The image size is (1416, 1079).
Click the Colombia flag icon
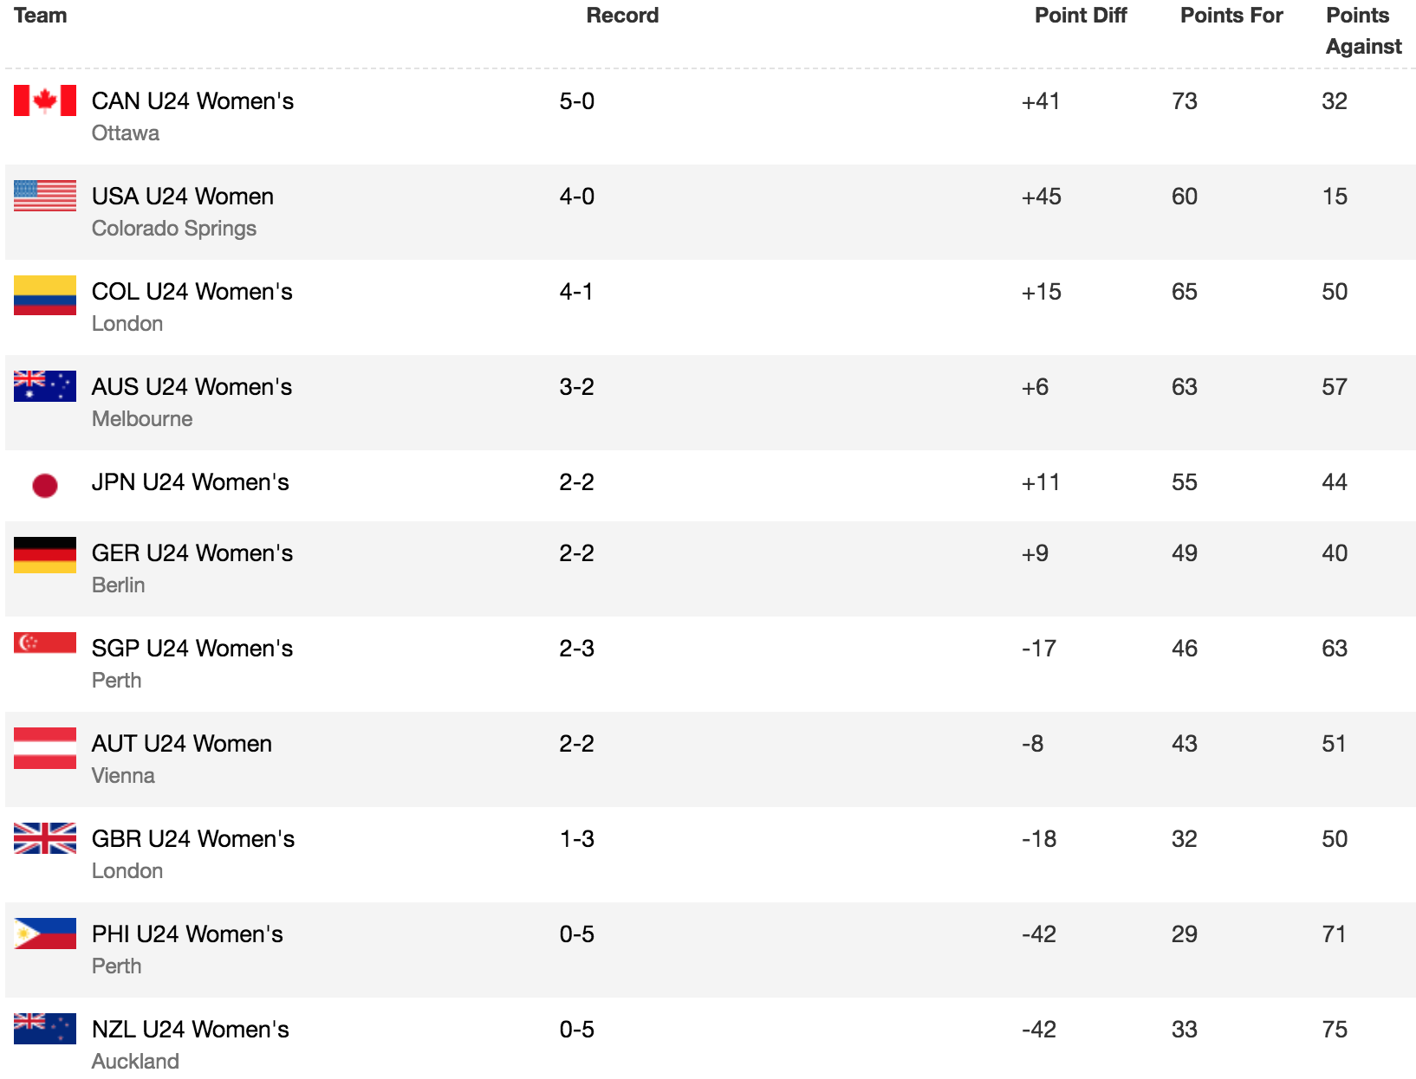[x=45, y=295]
